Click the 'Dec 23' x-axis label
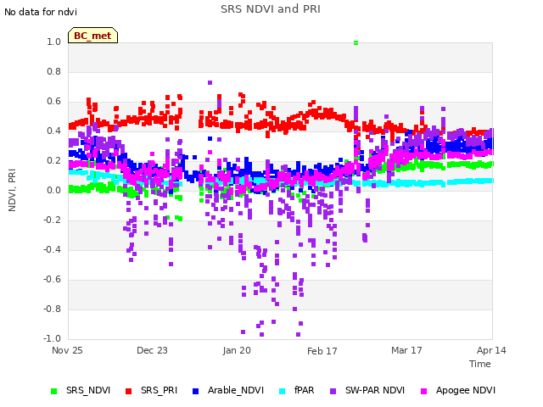This screenshot has width=543, height=407. coord(152,350)
